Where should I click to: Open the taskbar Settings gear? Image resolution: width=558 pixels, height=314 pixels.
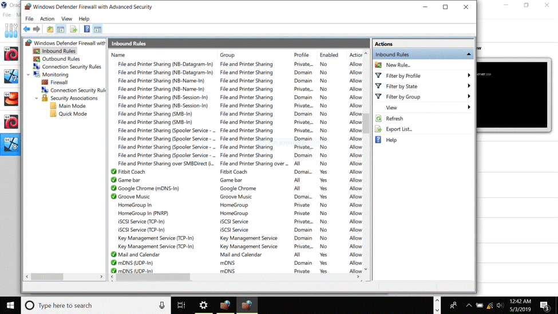(x=203, y=305)
